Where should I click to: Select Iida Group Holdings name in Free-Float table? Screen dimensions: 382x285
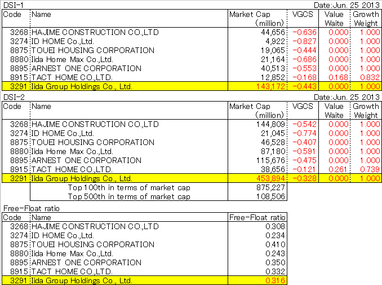click(x=82, y=280)
